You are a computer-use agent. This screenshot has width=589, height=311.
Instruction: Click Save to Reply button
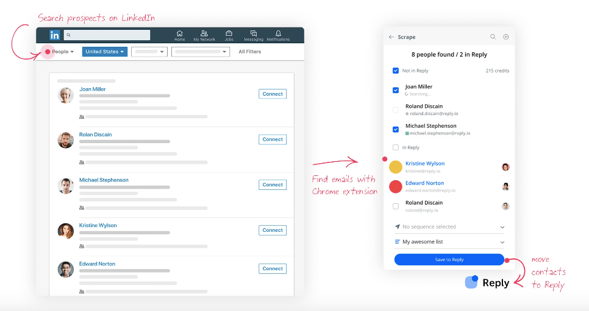pyautogui.click(x=449, y=260)
